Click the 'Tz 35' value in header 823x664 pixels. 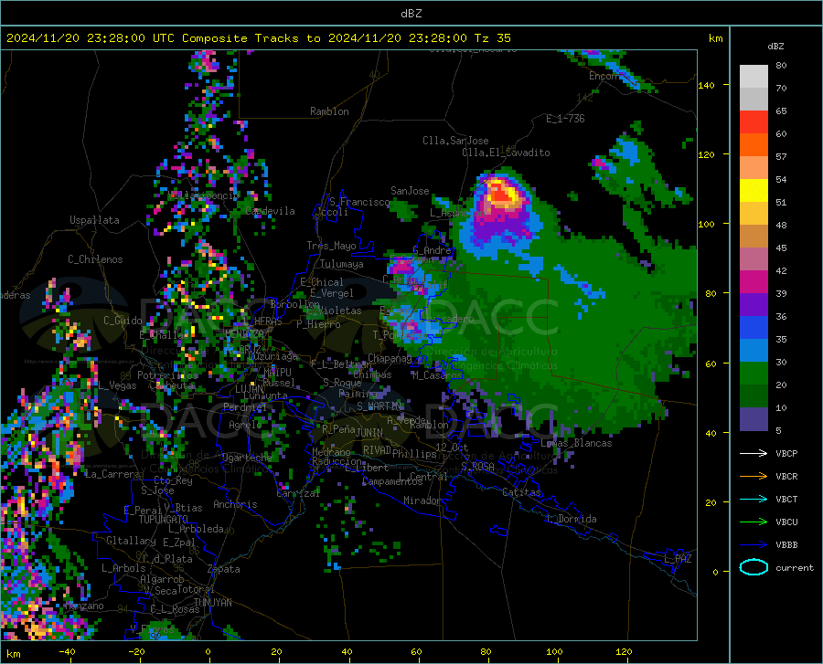492,38
